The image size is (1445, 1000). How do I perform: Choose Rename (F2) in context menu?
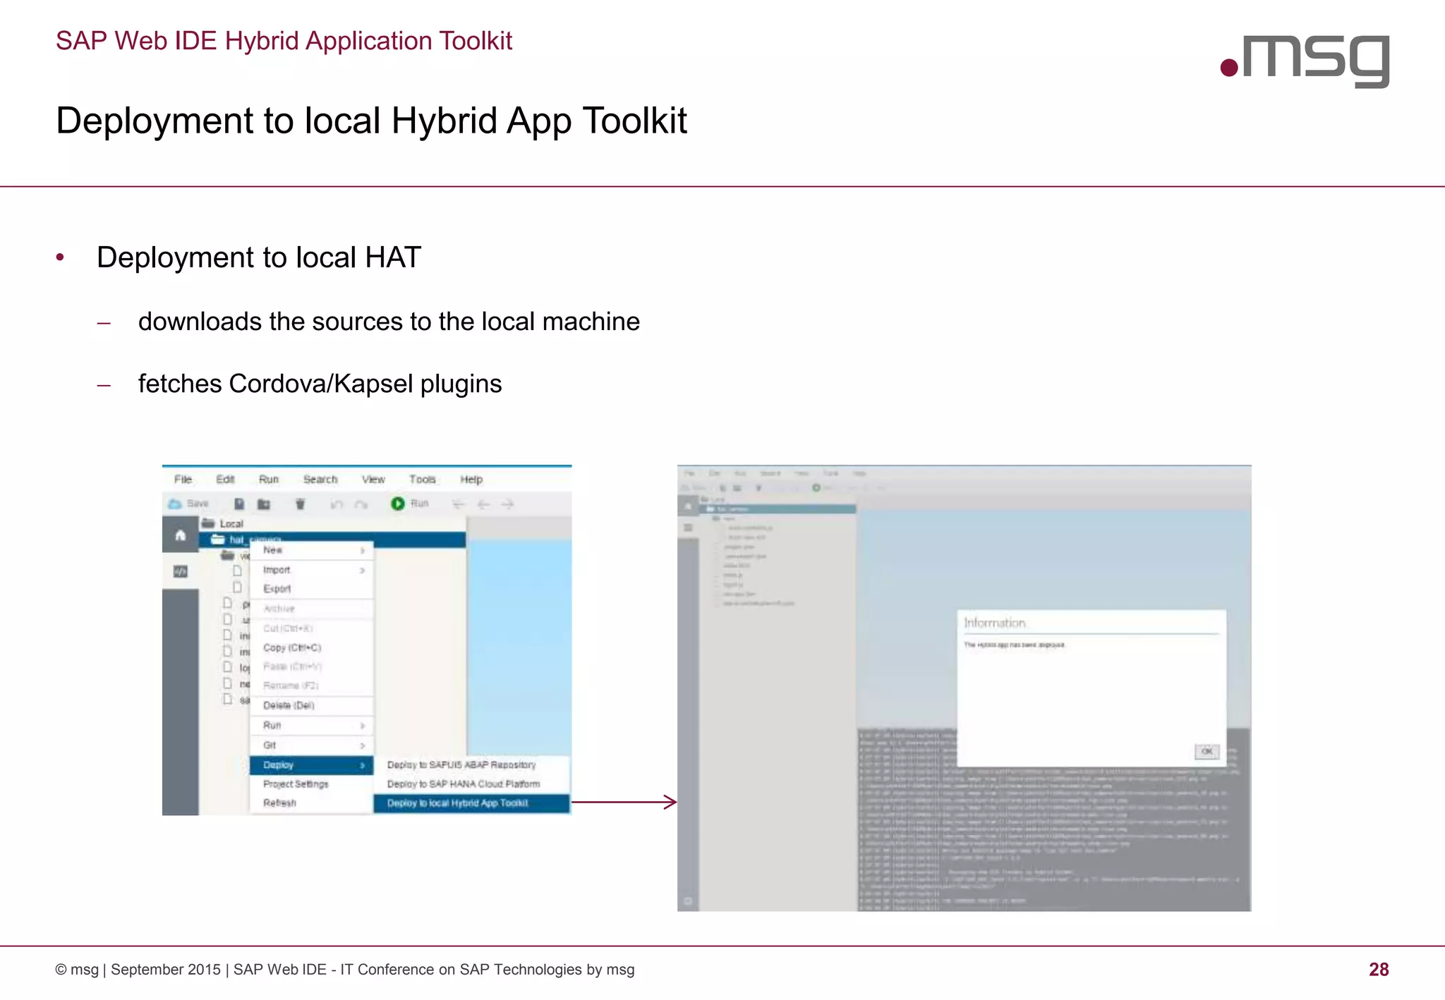311,685
